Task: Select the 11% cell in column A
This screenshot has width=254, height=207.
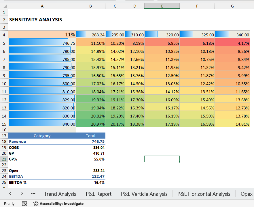Action: [42, 35]
